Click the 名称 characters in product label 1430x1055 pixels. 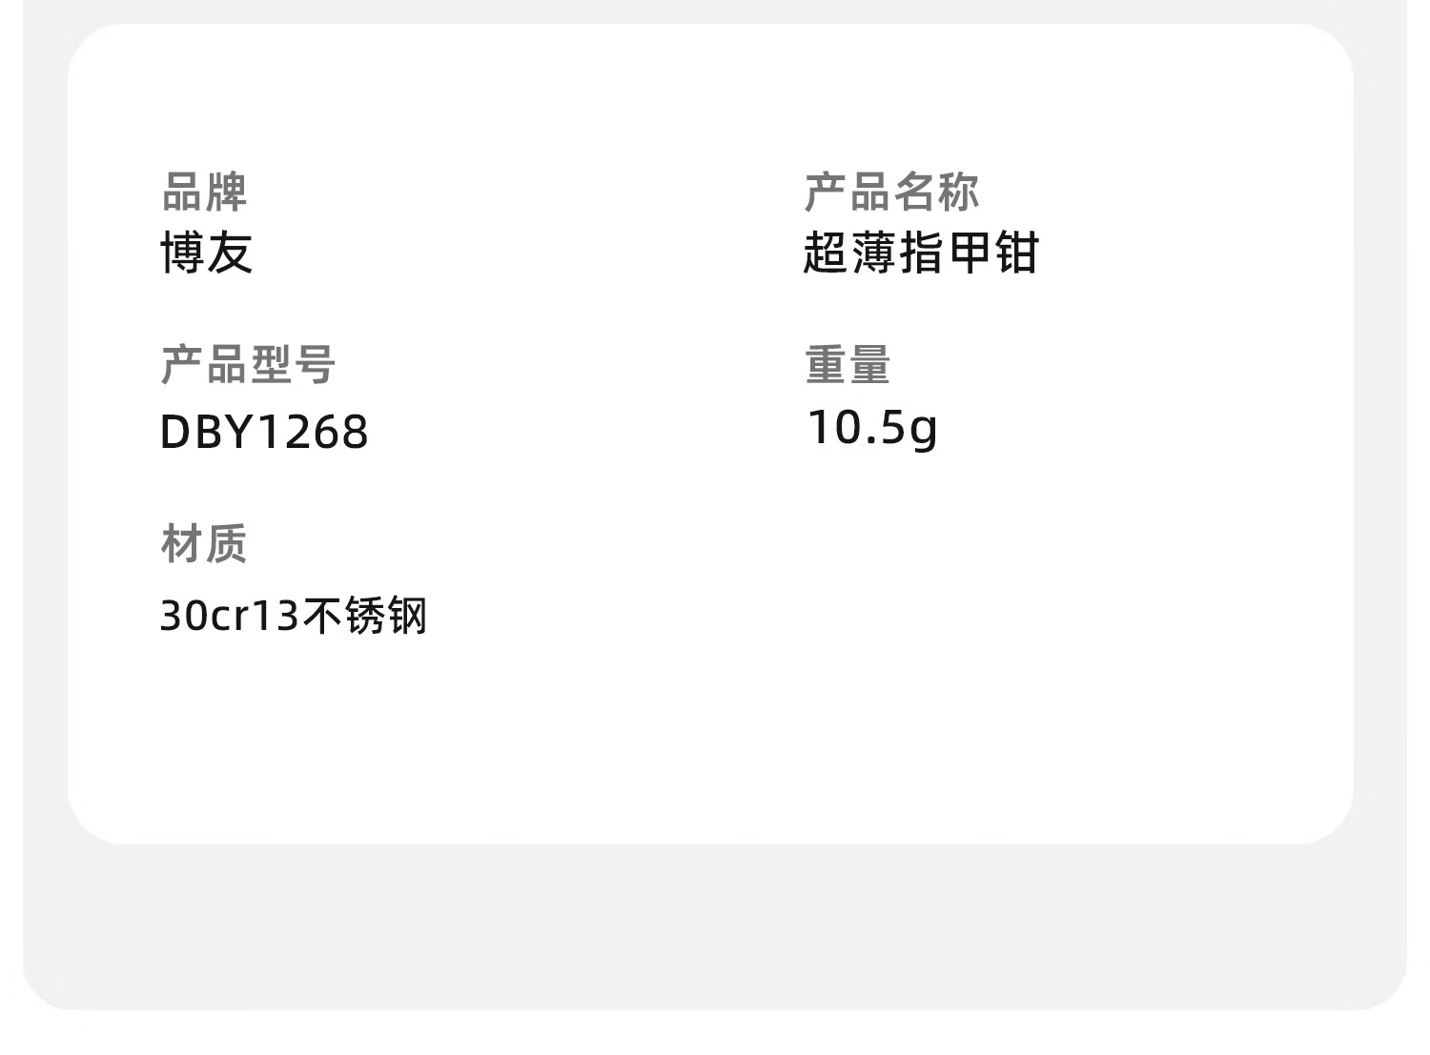point(936,193)
